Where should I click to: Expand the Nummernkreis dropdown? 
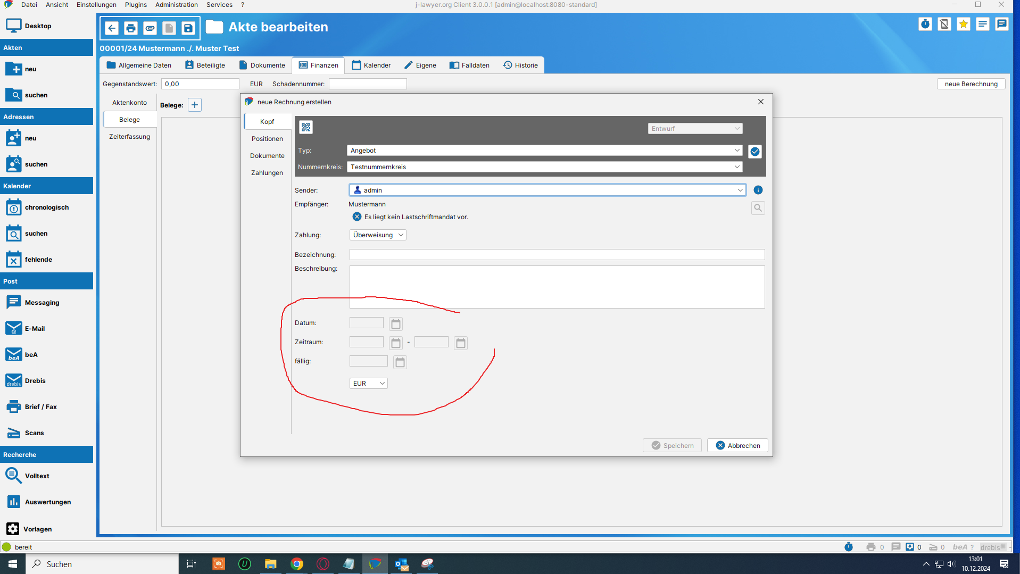click(x=544, y=167)
